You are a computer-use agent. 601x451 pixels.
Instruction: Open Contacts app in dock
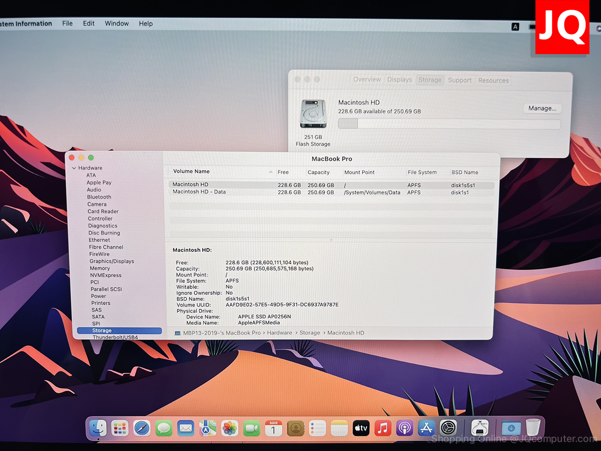(x=295, y=428)
